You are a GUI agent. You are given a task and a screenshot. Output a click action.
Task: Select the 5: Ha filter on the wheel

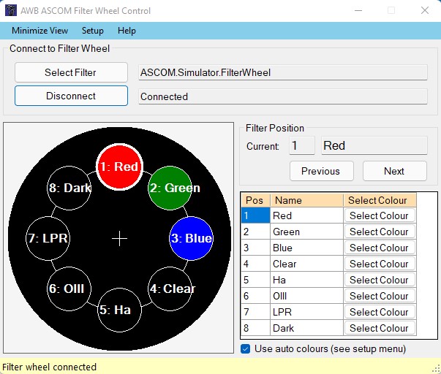118,310
